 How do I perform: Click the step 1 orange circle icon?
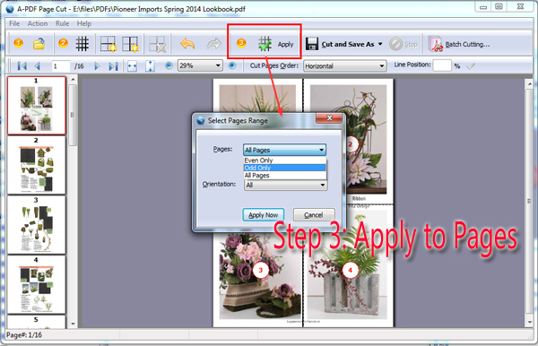tap(18, 43)
